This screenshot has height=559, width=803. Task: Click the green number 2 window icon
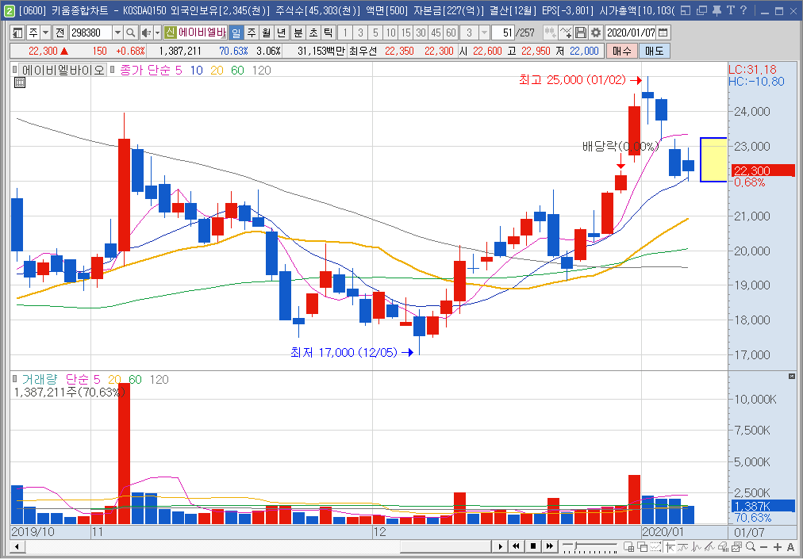[x=8, y=10]
